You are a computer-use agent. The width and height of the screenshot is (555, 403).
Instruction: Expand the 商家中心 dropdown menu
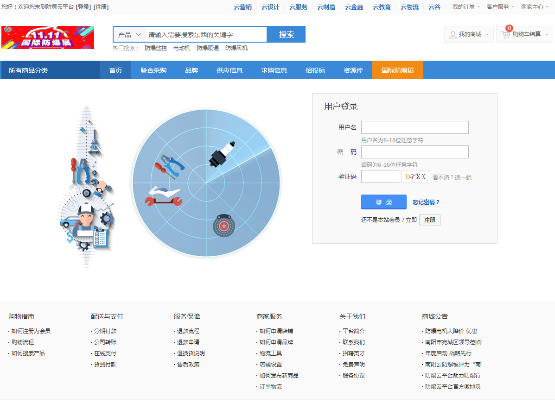tap(535, 7)
